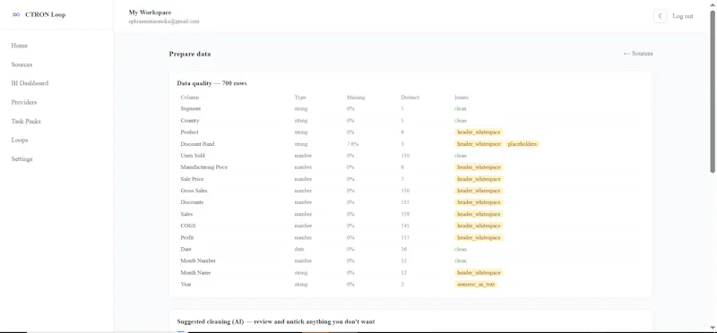Click header_whitespace tag in Gross Sales row
This screenshot has height=333, width=717.
coord(479,191)
